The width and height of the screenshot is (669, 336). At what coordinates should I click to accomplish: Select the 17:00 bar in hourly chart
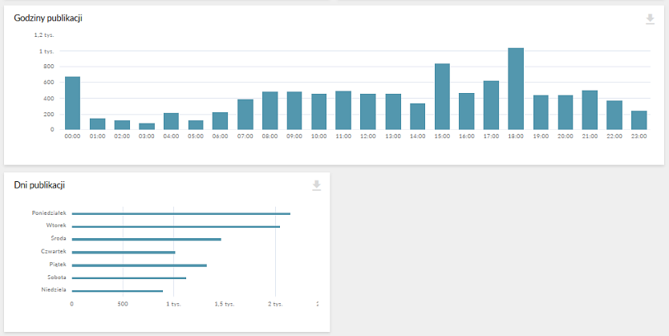(491, 105)
